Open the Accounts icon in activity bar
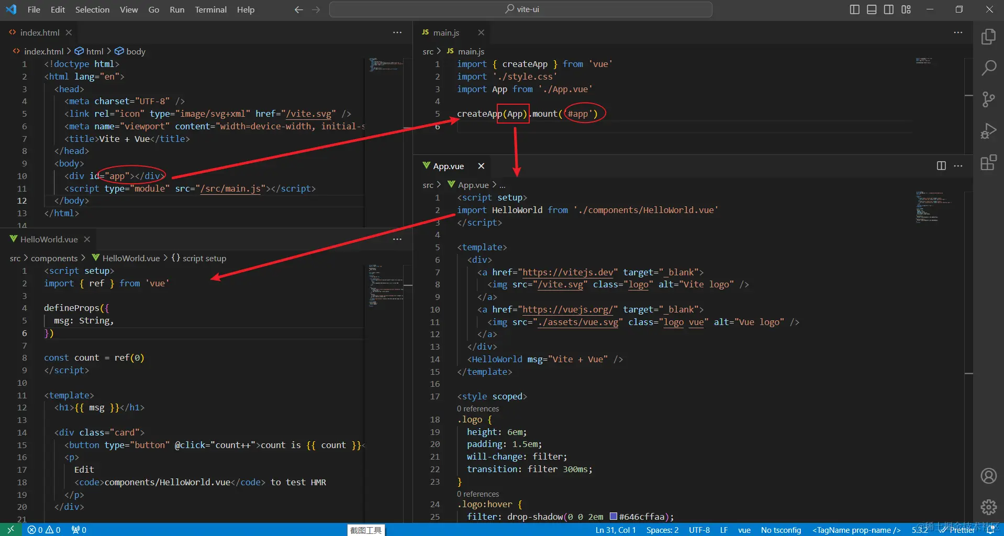Image resolution: width=1004 pixels, height=536 pixels. (x=988, y=476)
